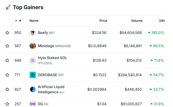
Task: Toggle favorite star for Artificial Liquid Intelligence
Action: (7, 89)
